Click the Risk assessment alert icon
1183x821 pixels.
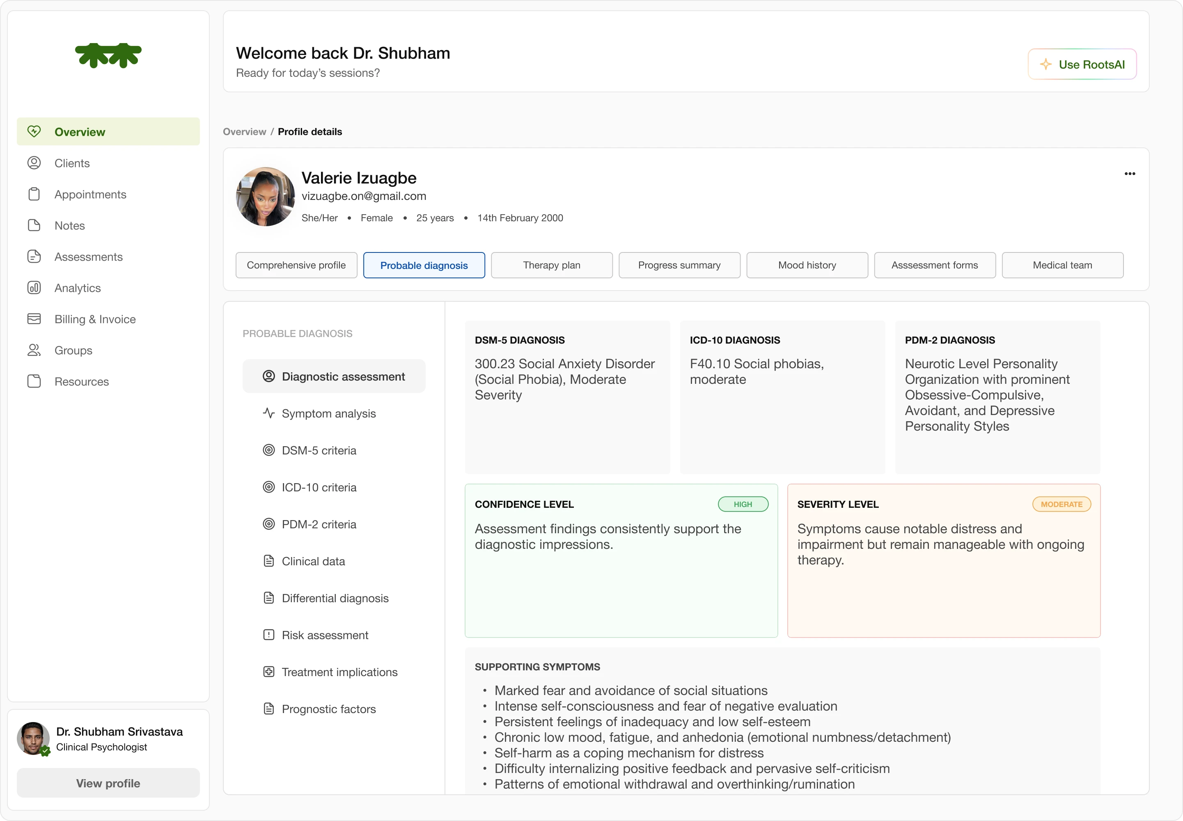268,635
